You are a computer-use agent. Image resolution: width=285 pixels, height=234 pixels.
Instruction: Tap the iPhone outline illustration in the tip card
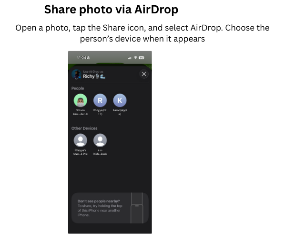pos(137,208)
